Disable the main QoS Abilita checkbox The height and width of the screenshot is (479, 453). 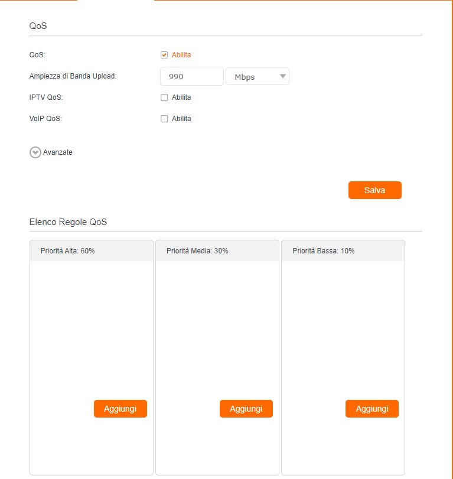[x=164, y=55]
